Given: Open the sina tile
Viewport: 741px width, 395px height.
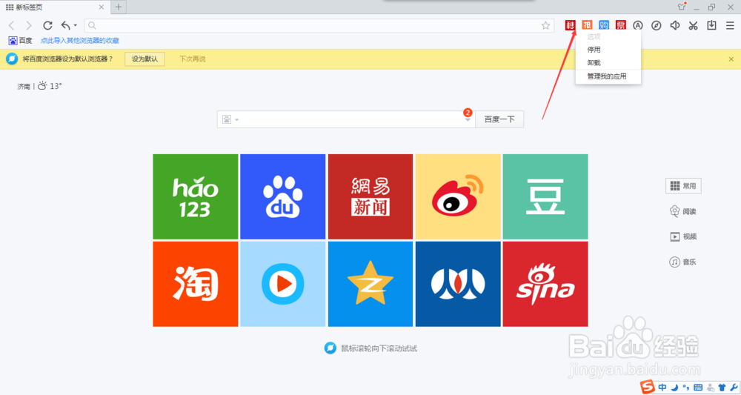Looking at the screenshot, I should 545,284.
